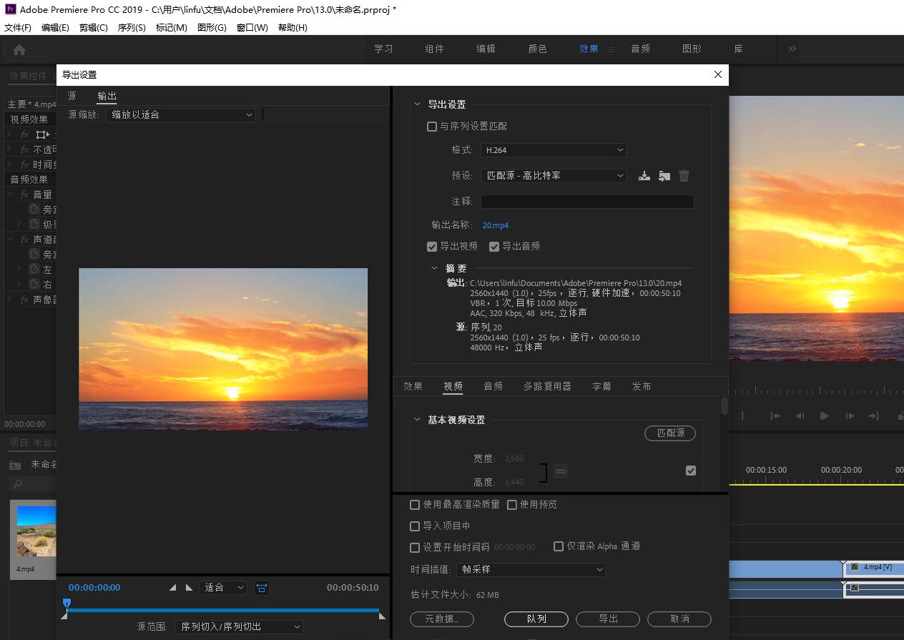Open the 预设 preset dropdown
This screenshot has height=640, width=904.
point(554,176)
